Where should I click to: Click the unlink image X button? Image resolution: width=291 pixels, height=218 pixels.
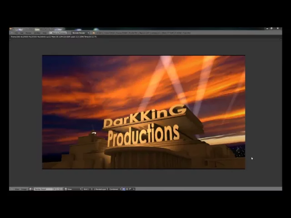[x=61, y=189]
